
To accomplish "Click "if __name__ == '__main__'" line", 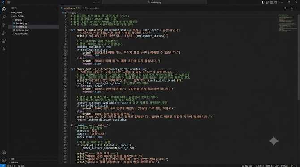I will tap(90, 125).
